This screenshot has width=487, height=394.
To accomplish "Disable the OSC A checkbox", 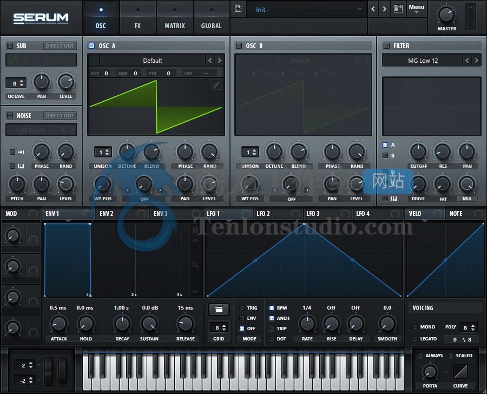I will [91, 45].
